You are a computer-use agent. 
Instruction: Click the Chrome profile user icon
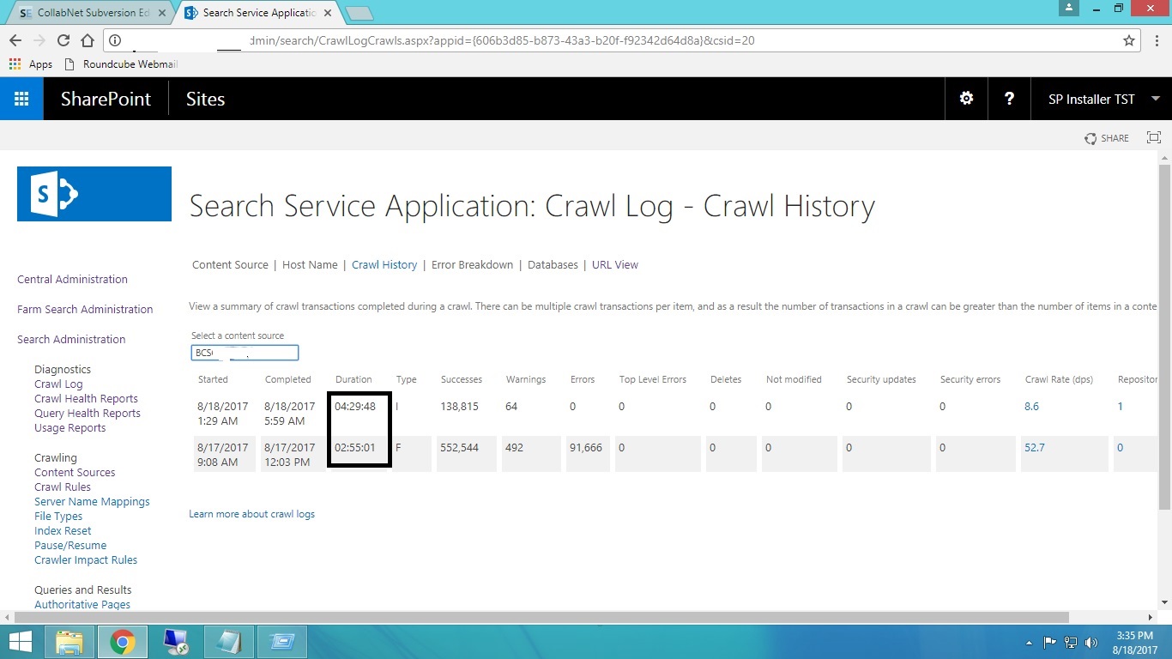pyautogui.click(x=1068, y=8)
